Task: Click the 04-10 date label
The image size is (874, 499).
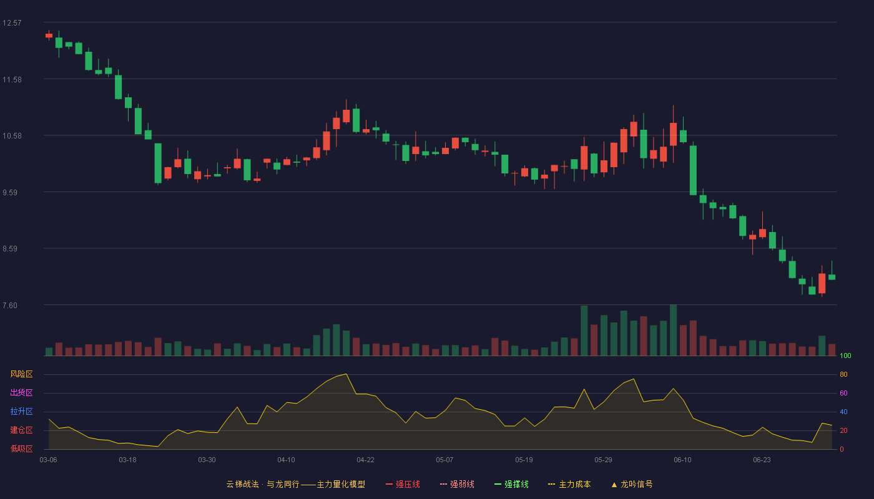Action: tap(286, 460)
